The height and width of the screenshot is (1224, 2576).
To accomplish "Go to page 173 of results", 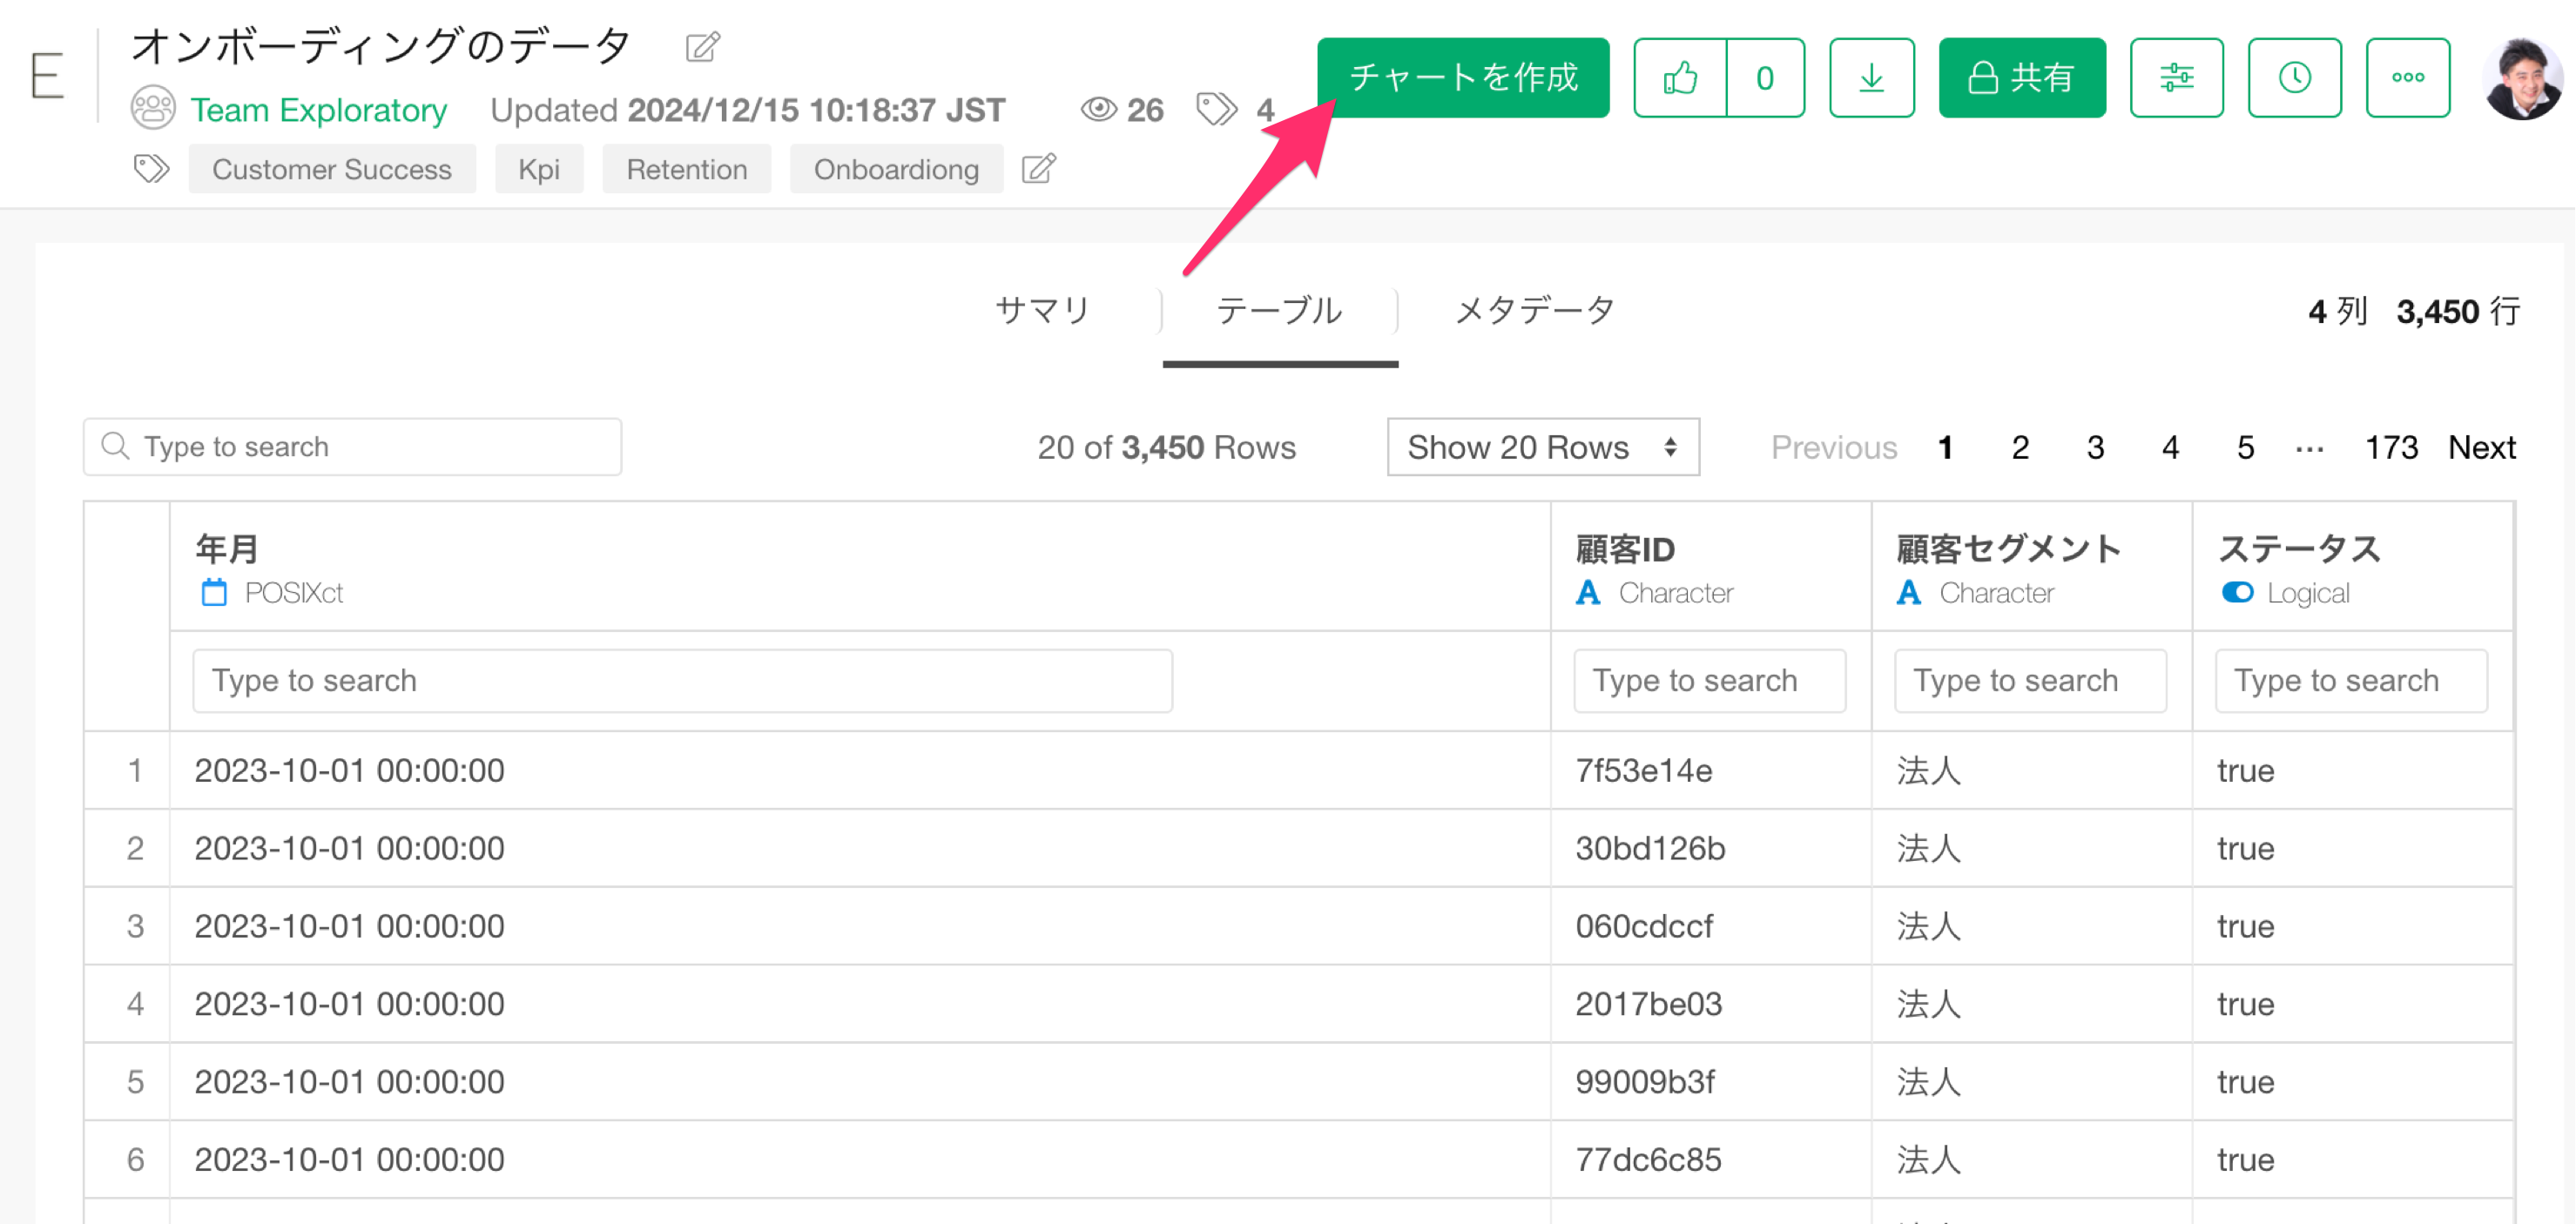I will click(2390, 447).
